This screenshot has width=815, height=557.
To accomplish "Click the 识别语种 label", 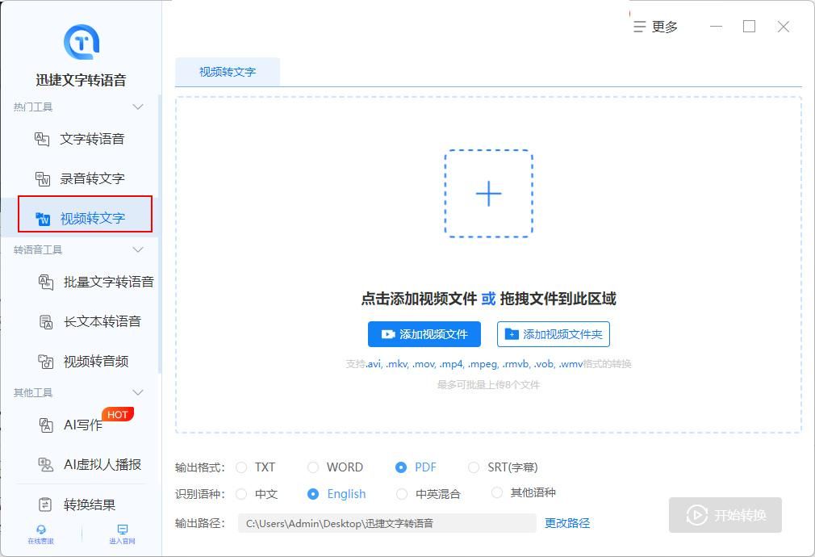I will (200, 494).
